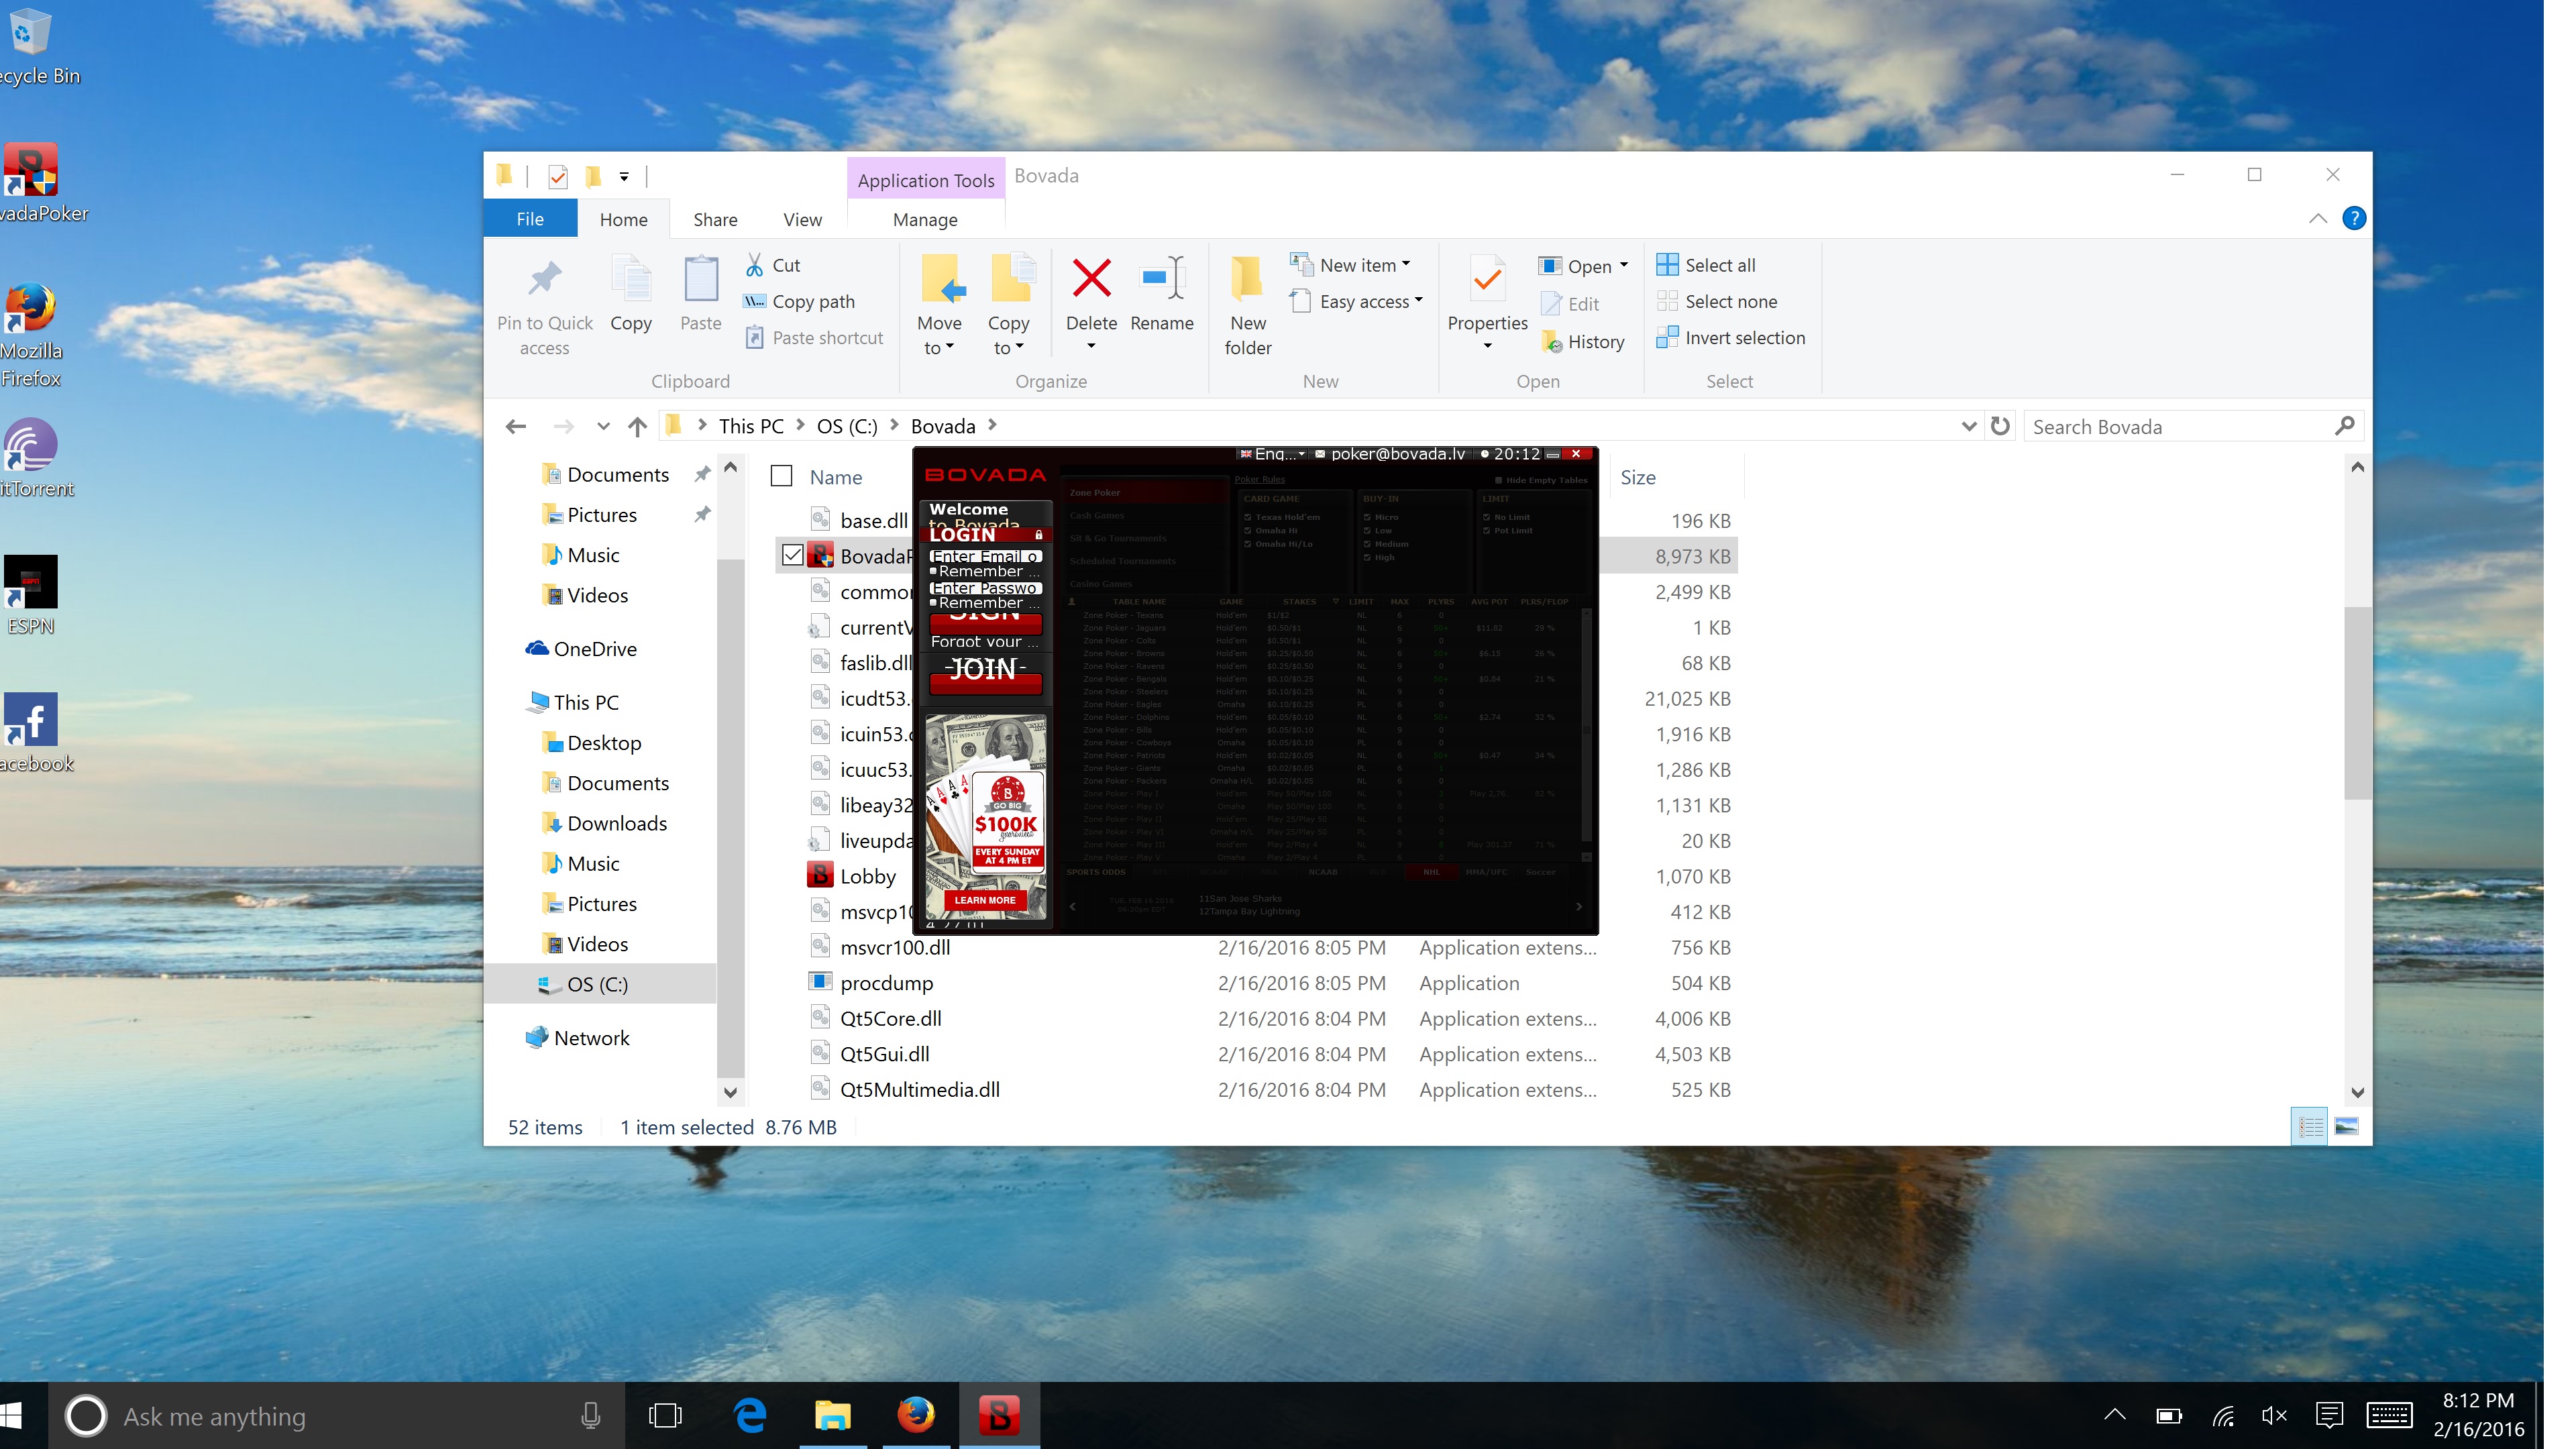Image resolution: width=2576 pixels, height=1449 pixels.
Task: Switch to the View ribbon tab
Action: coord(802,219)
